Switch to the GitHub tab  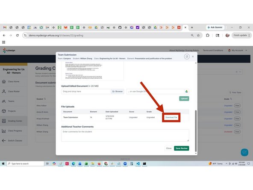[x=120, y=27]
